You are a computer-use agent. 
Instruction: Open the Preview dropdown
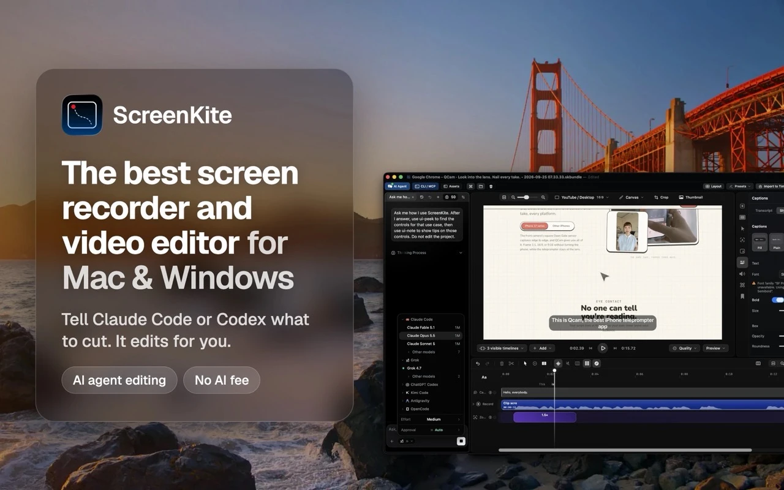pyautogui.click(x=715, y=348)
